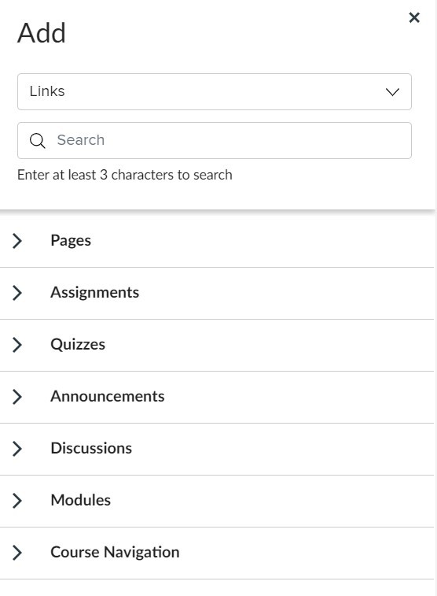Select the Links combo box field
437x596 pixels.
coord(215,91)
